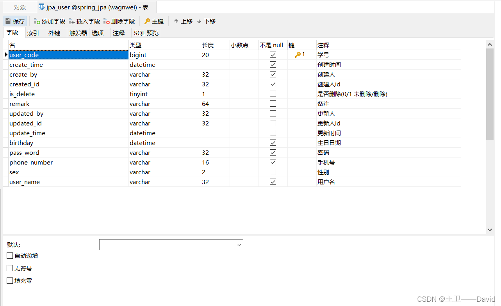Enable 自动递增 checkbox
This screenshot has width=501, height=306.
(x=10, y=256)
